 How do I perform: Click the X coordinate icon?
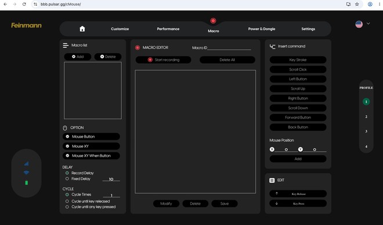[x=272, y=149]
